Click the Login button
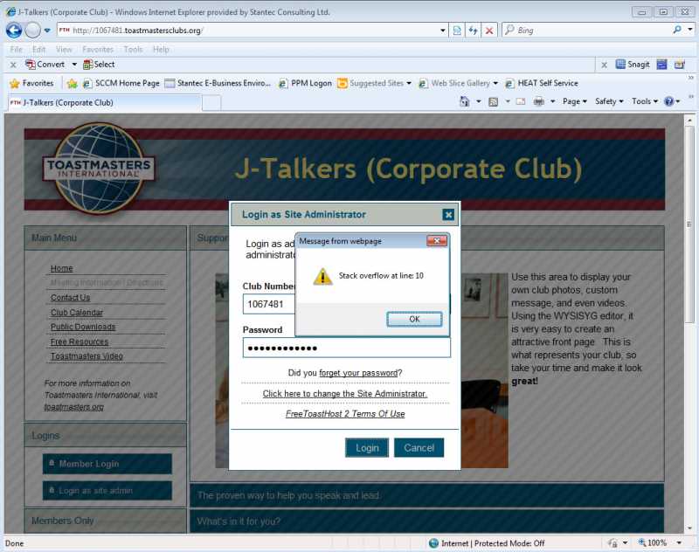 pos(367,448)
